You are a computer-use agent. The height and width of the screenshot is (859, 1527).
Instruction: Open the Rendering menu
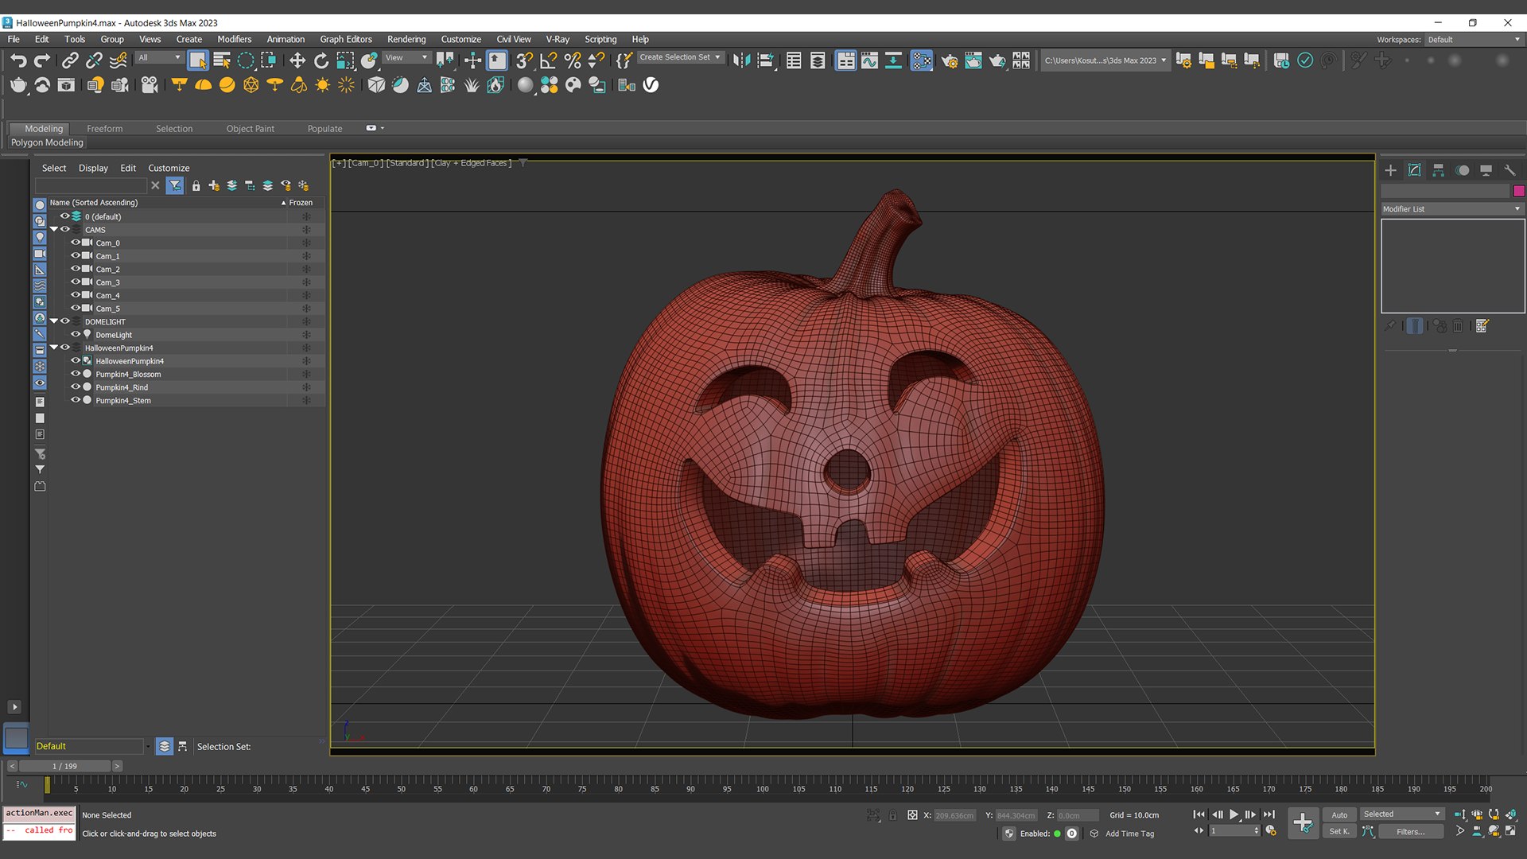tap(406, 39)
